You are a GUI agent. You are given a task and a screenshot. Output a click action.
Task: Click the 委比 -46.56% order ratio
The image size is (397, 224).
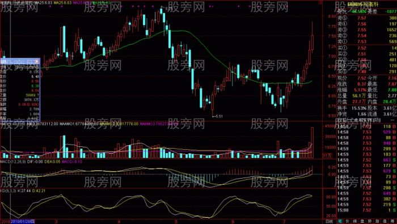pos(352,11)
